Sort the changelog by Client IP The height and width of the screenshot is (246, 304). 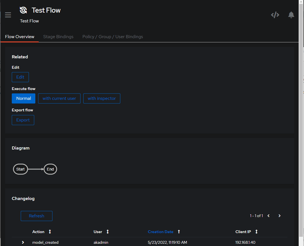point(256,232)
